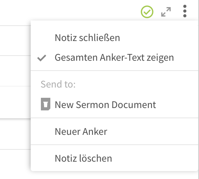Click the sermon document icon
The image size is (199, 179).
[46, 104]
